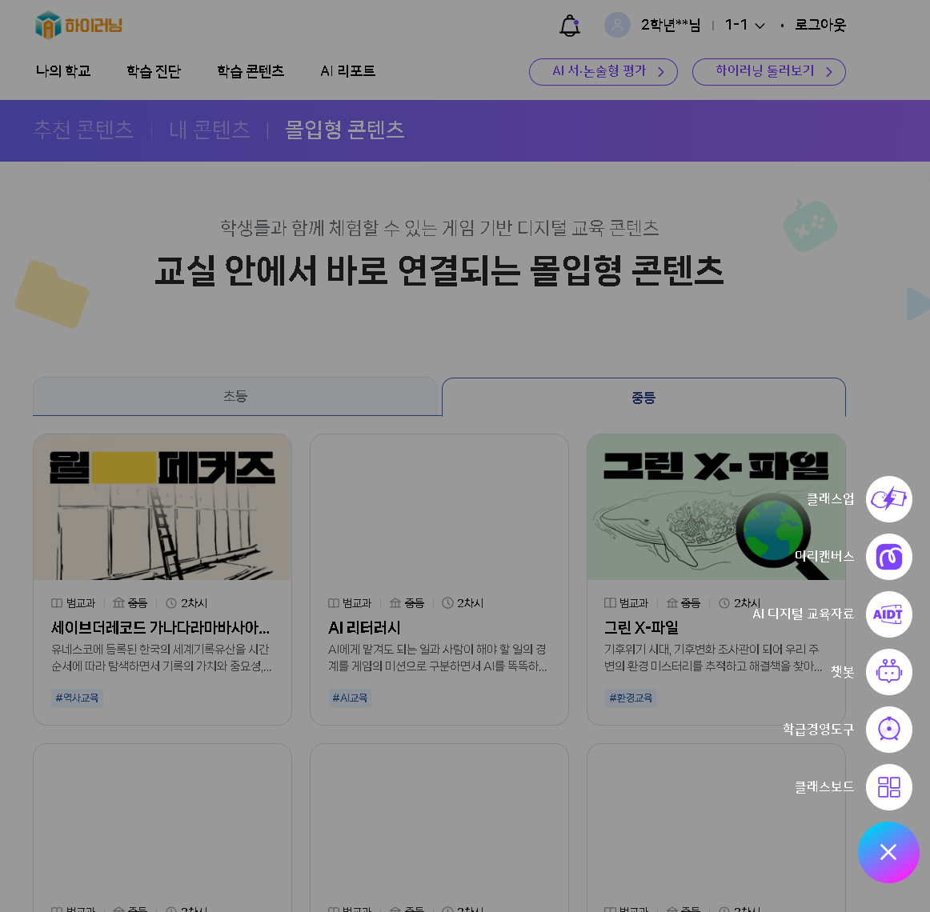
Task: Open the AIDT 디지털 교육자료 icon
Action: tap(888, 614)
